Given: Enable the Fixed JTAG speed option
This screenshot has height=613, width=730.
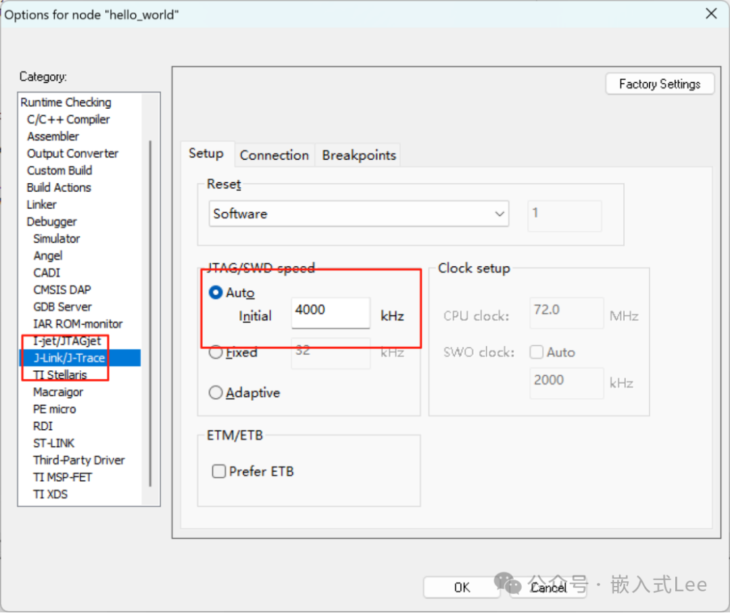Looking at the screenshot, I should point(216,352).
